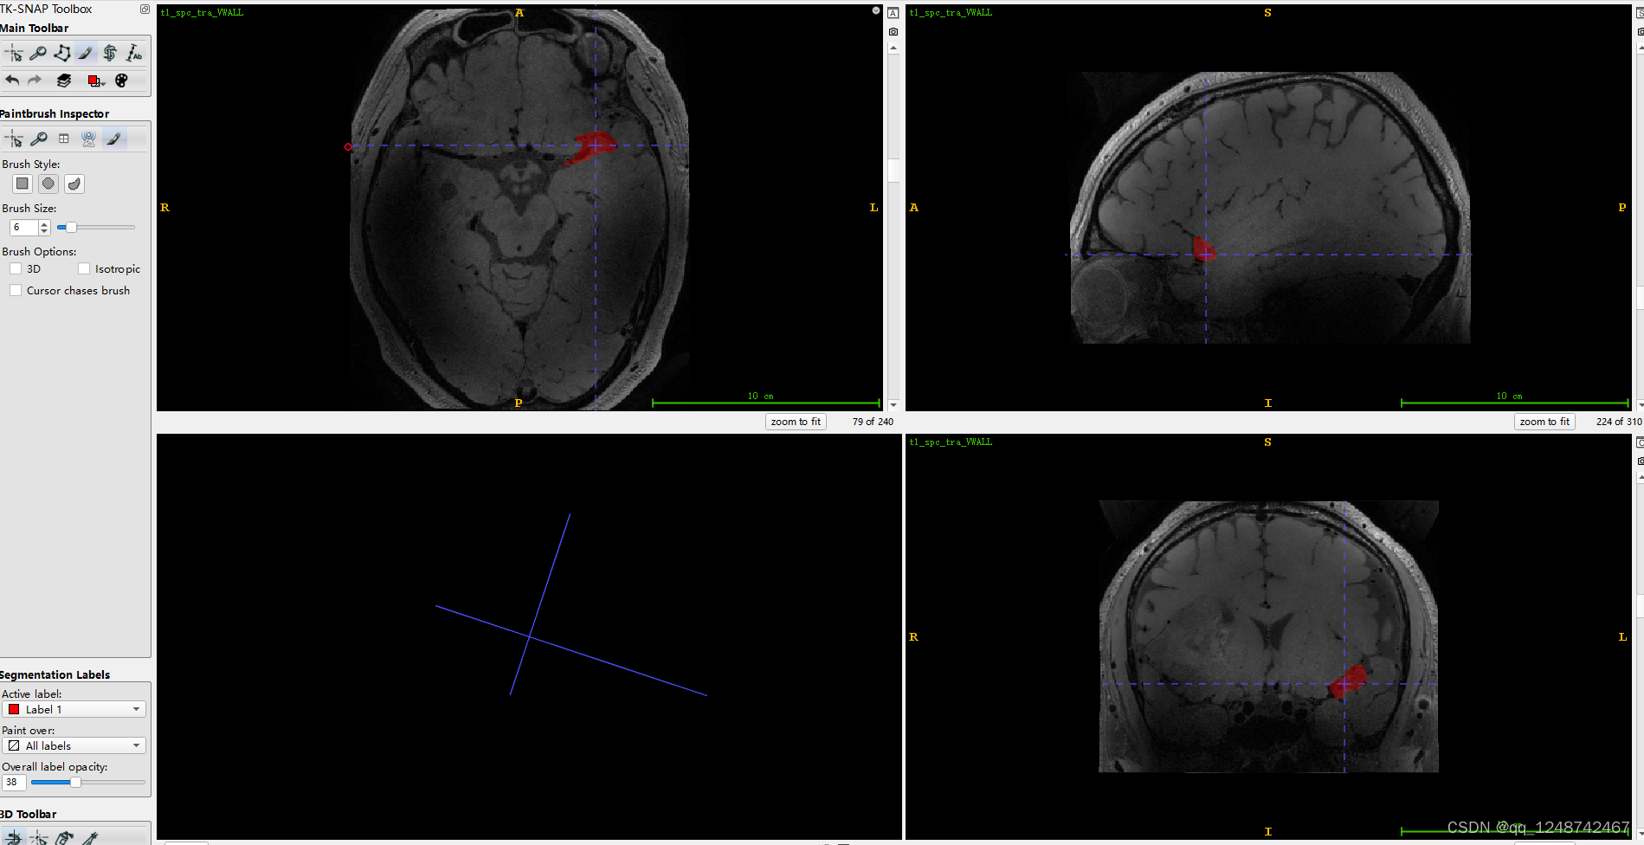1644x845 pixels.
Task: Select the Snake segmentation tool
Action: [110, 54]
